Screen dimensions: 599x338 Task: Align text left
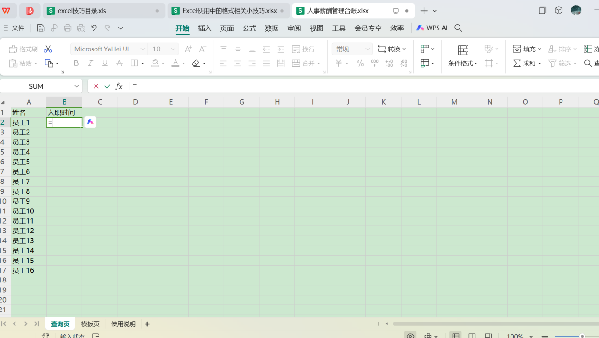click(x=223, y=63)
